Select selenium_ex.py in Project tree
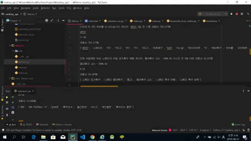 (26, 35)
